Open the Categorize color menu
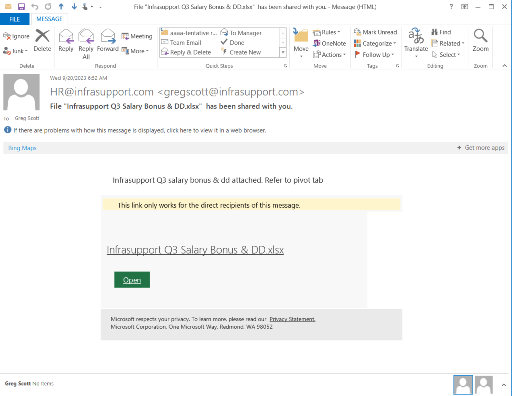 pyautogui.click(x=375, y=43)
